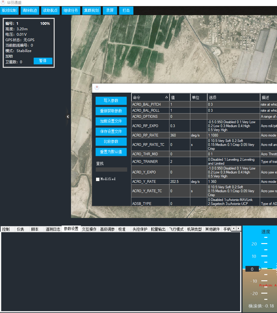The image size is (277, 313).
Task: Open 比较参数 to compare parameters
Action: (111, 142)
